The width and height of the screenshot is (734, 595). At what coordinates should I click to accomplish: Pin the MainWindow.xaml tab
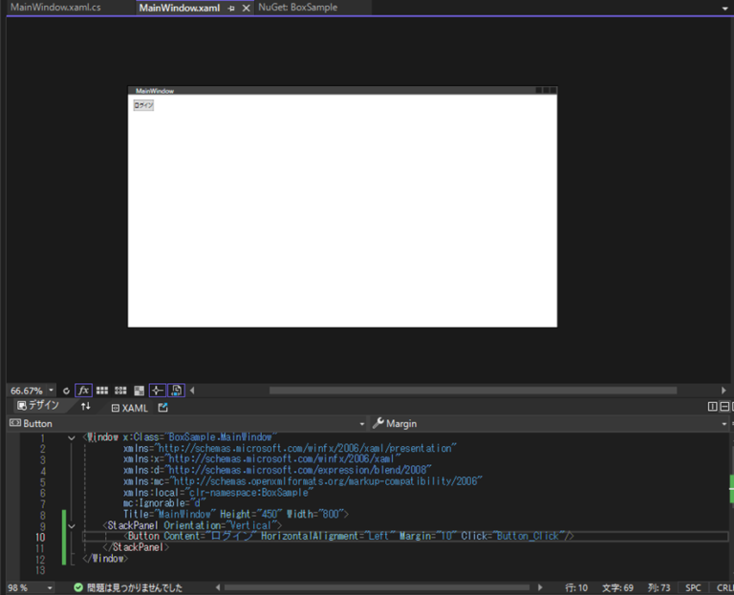231,8
